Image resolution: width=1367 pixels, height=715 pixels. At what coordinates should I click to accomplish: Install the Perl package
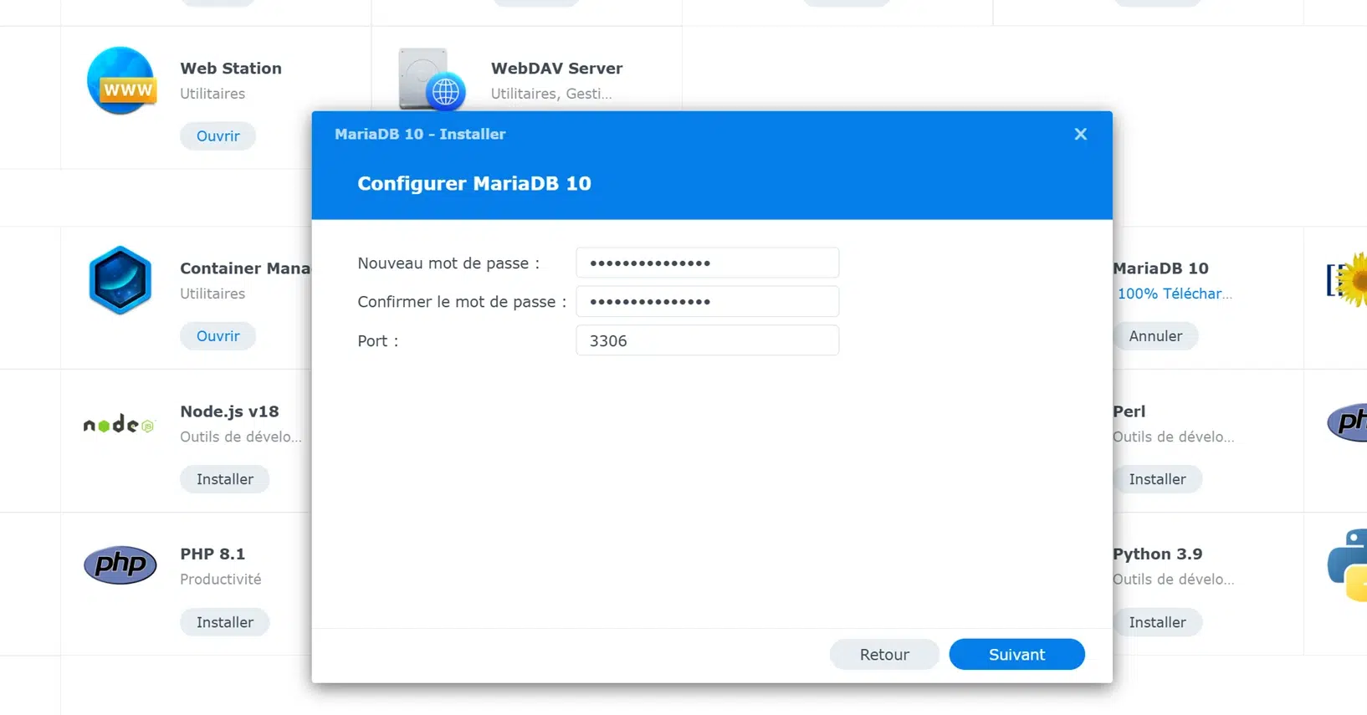(1157, 479)
